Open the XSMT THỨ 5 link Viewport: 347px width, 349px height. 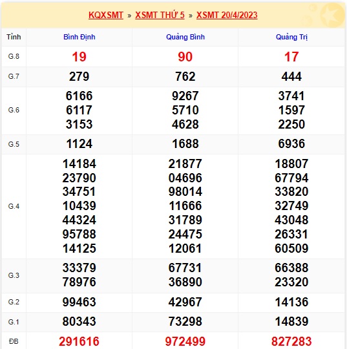pos(160,15)
